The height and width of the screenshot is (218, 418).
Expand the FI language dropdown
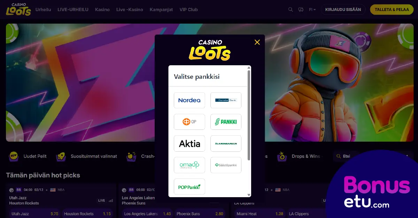point(312,10)
